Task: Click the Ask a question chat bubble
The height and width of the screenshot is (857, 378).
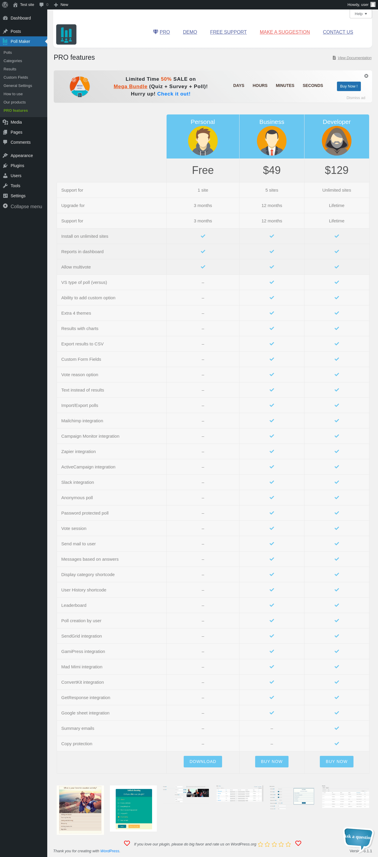Action: click(358, 837)
